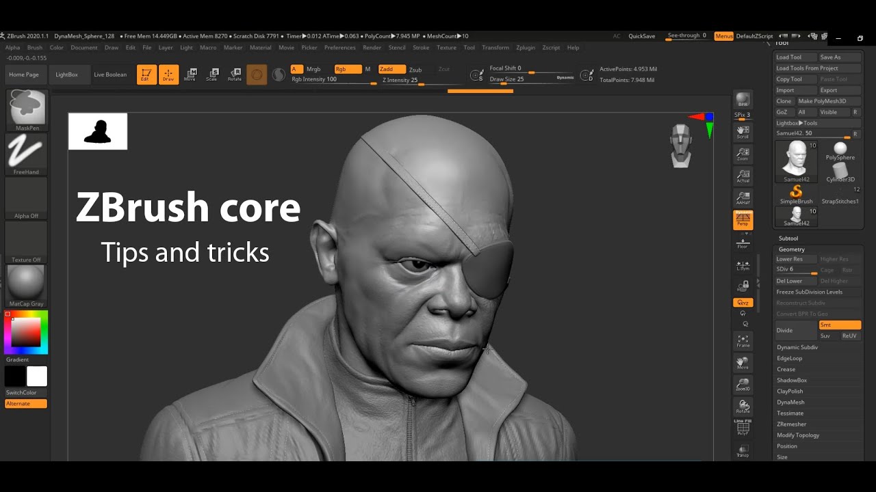Select the Move transform tool
Screen dimensions: 876x492
(x=191, y=74)
